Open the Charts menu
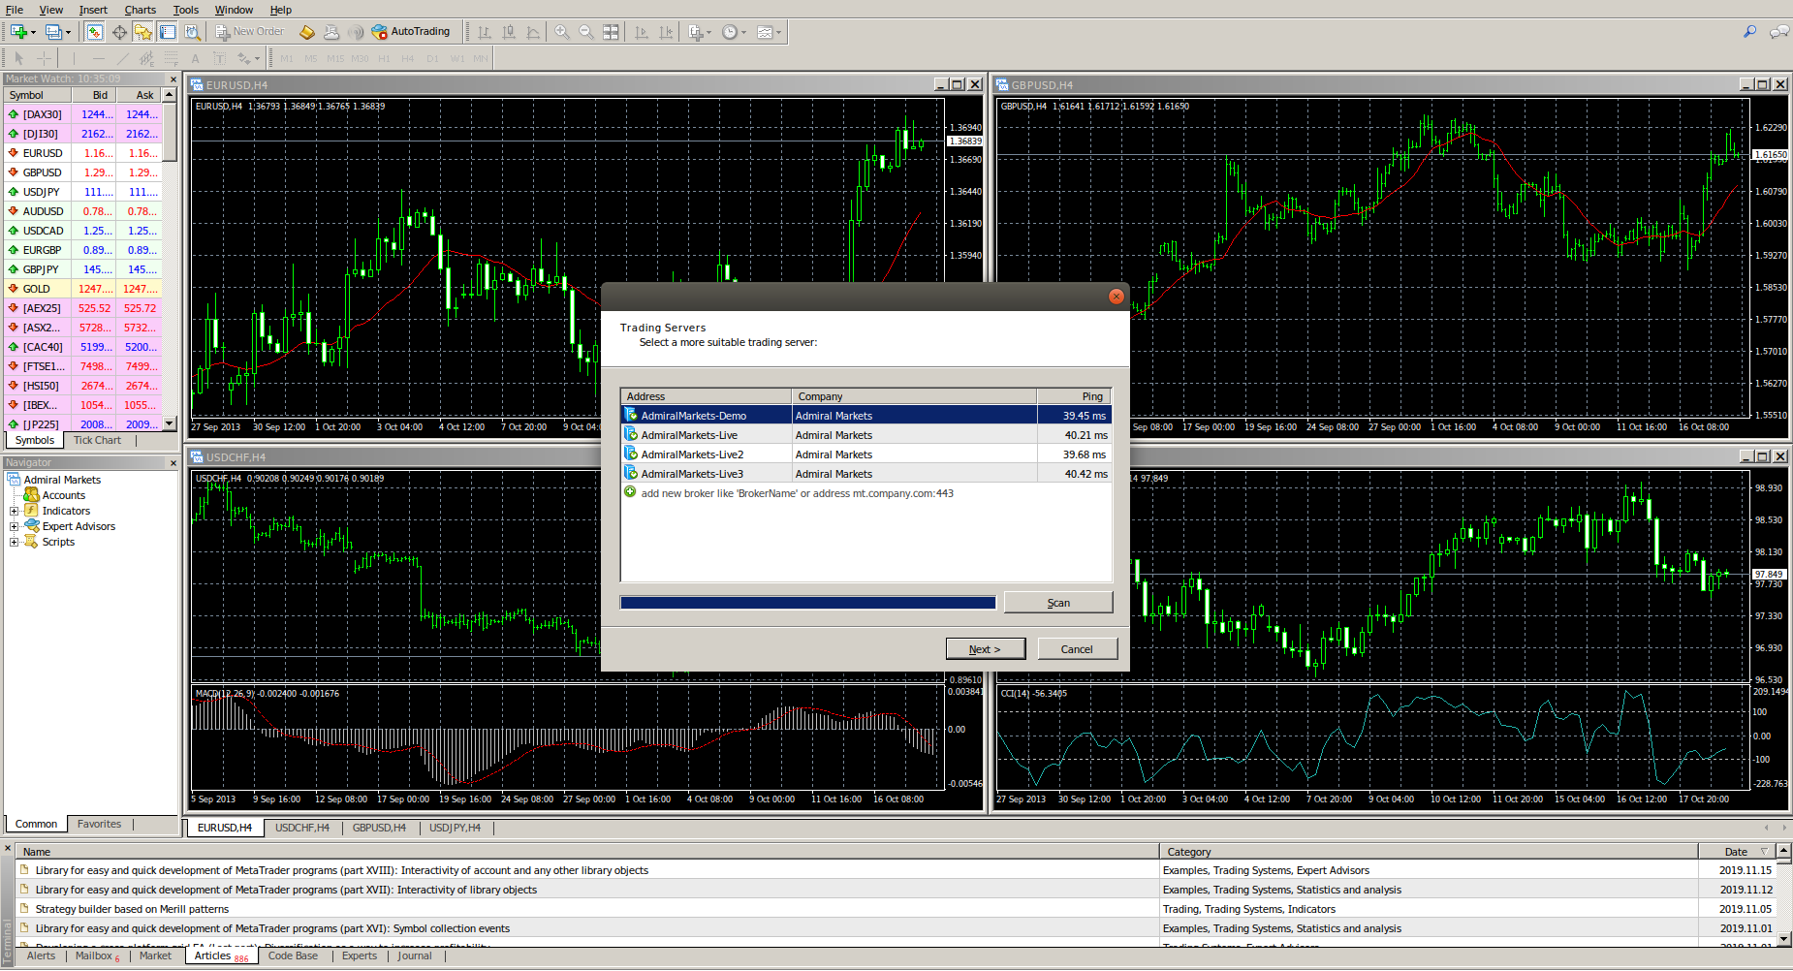This screenshot has height=971, width=1793. (140, 10)
